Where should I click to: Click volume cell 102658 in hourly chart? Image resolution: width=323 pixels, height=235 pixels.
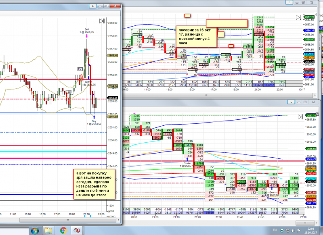[258, 85]
